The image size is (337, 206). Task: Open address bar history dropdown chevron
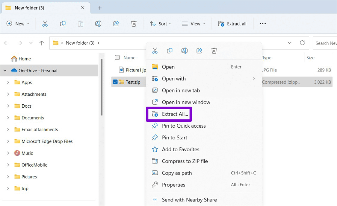click(290, 43)
